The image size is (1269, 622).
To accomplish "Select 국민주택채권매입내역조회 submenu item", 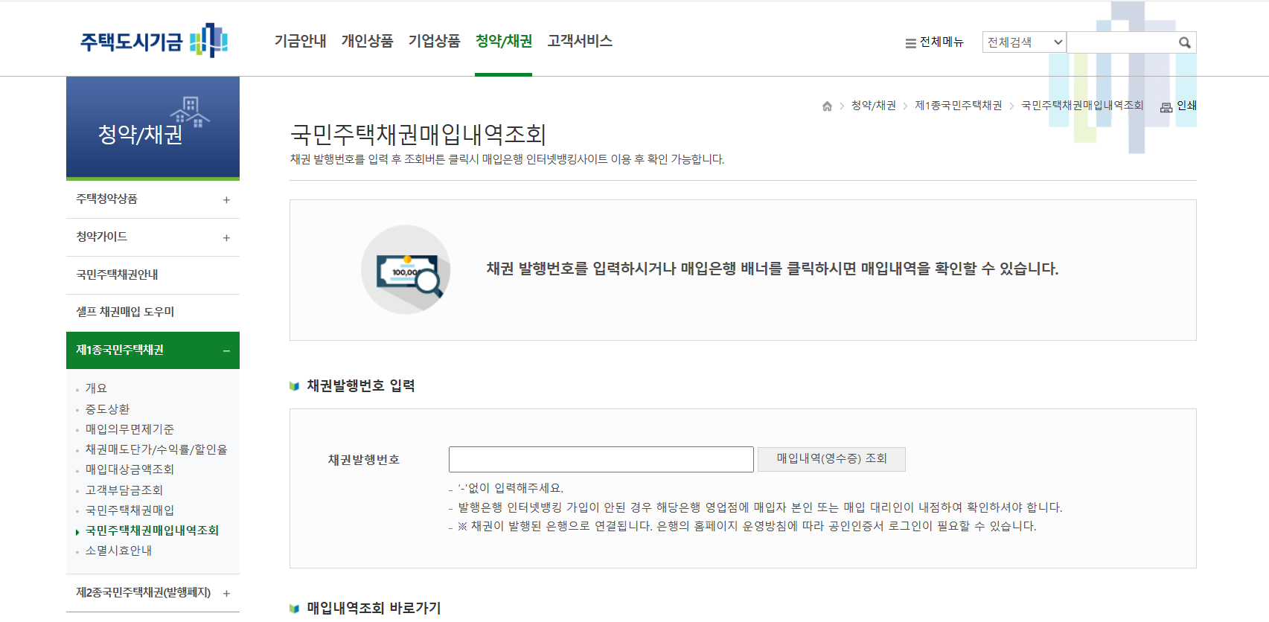I will (x=152, y=530).
